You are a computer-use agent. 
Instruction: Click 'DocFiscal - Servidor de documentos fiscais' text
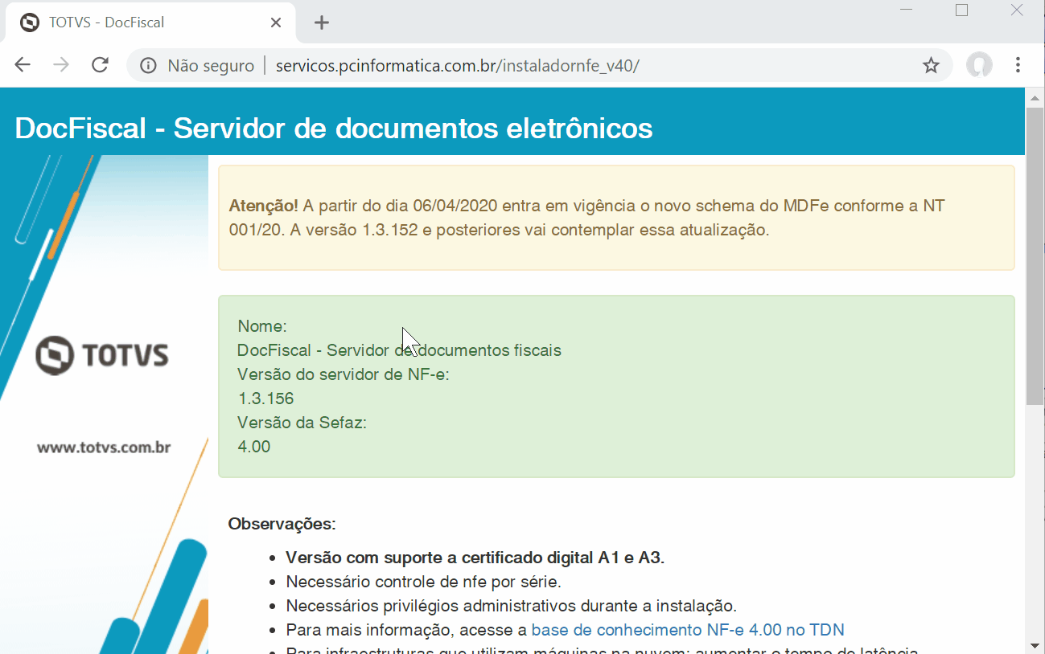click(x=399, y=350)
